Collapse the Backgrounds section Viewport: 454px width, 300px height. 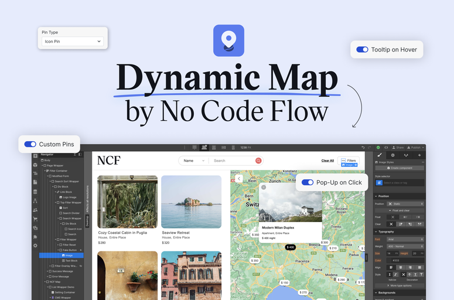click(x=399, y=293)
